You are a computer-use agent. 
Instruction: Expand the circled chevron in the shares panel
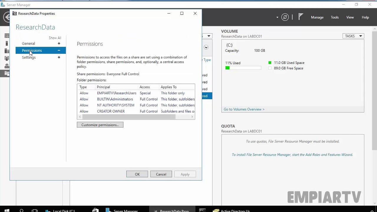coord(206,47)
